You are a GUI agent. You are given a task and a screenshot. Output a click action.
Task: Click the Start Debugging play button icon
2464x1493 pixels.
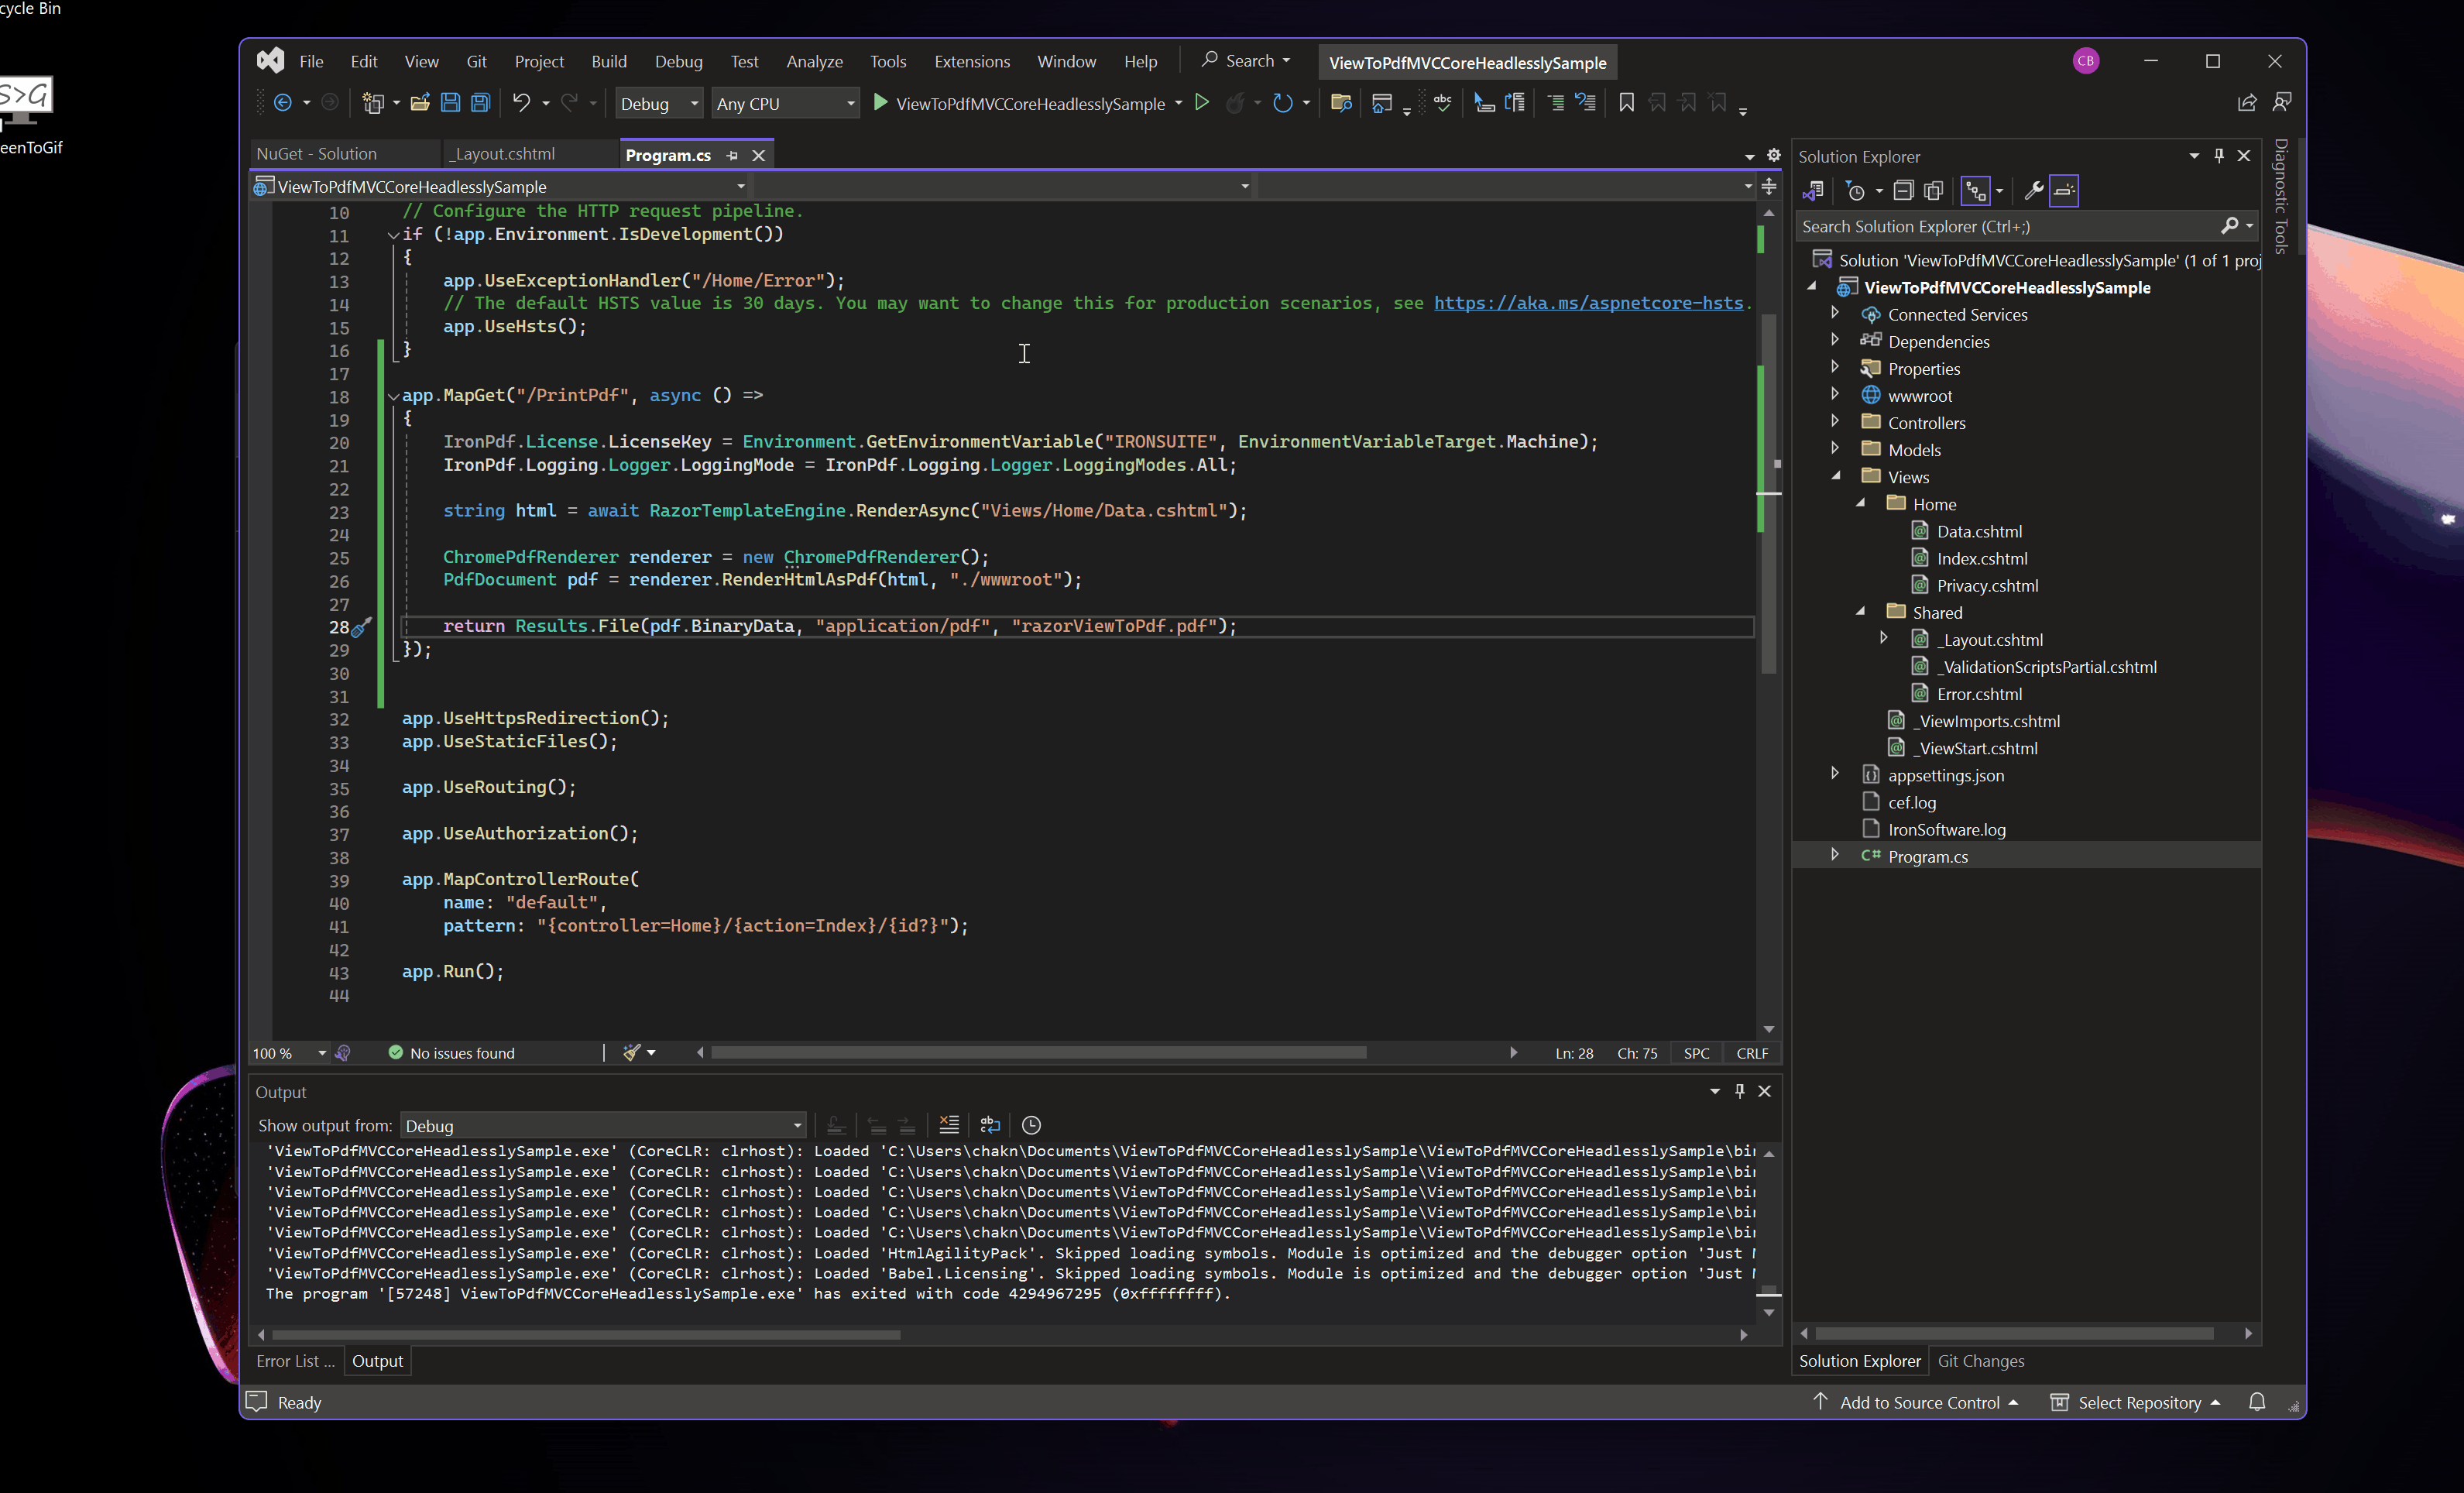[x=878, y=102]
